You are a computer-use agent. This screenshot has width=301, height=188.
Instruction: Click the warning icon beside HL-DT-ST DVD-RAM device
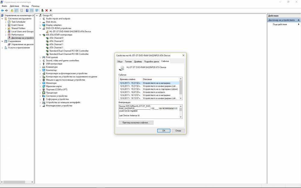(x=47, y=32)
